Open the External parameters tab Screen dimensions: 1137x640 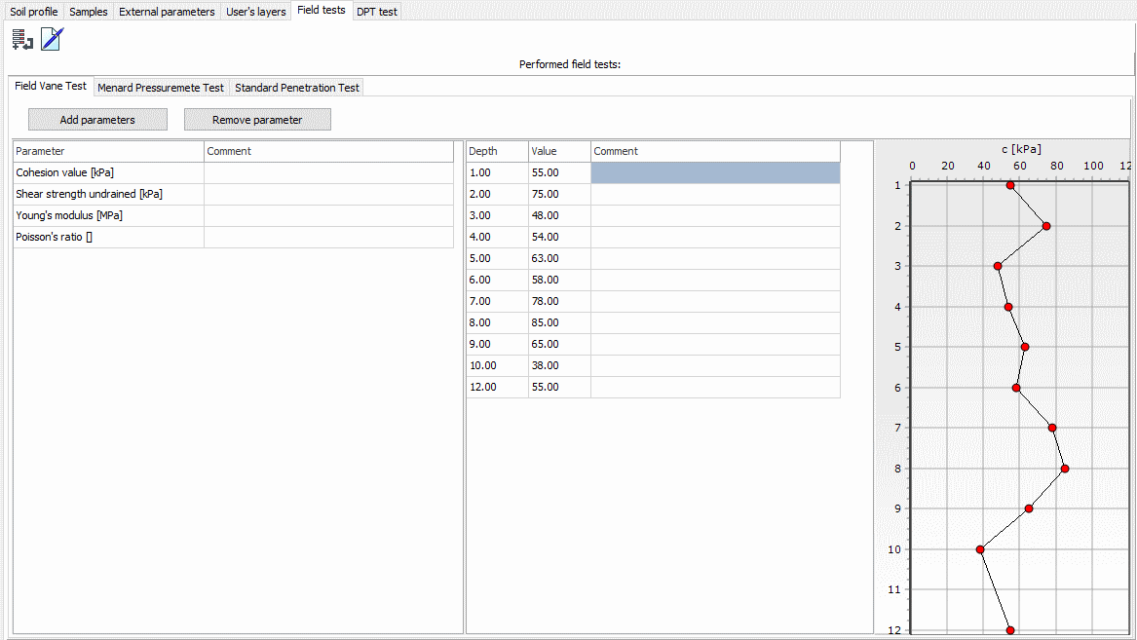167,12
